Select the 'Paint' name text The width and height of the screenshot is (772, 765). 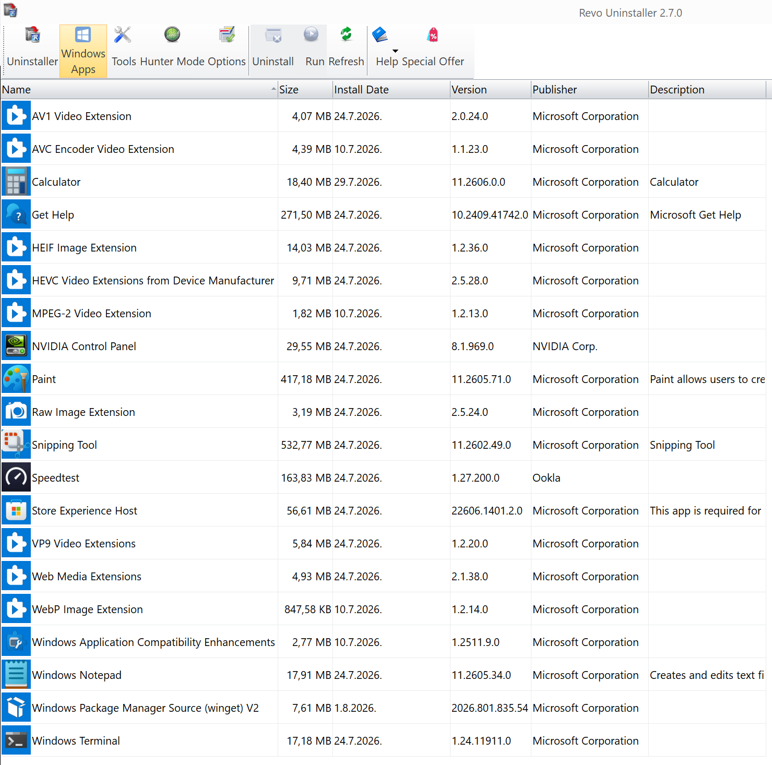point(44,379)
